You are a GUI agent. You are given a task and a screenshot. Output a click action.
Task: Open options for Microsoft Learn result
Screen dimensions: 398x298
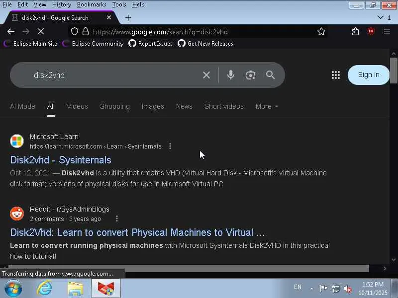pyautogui.click(x=170, y=146)
